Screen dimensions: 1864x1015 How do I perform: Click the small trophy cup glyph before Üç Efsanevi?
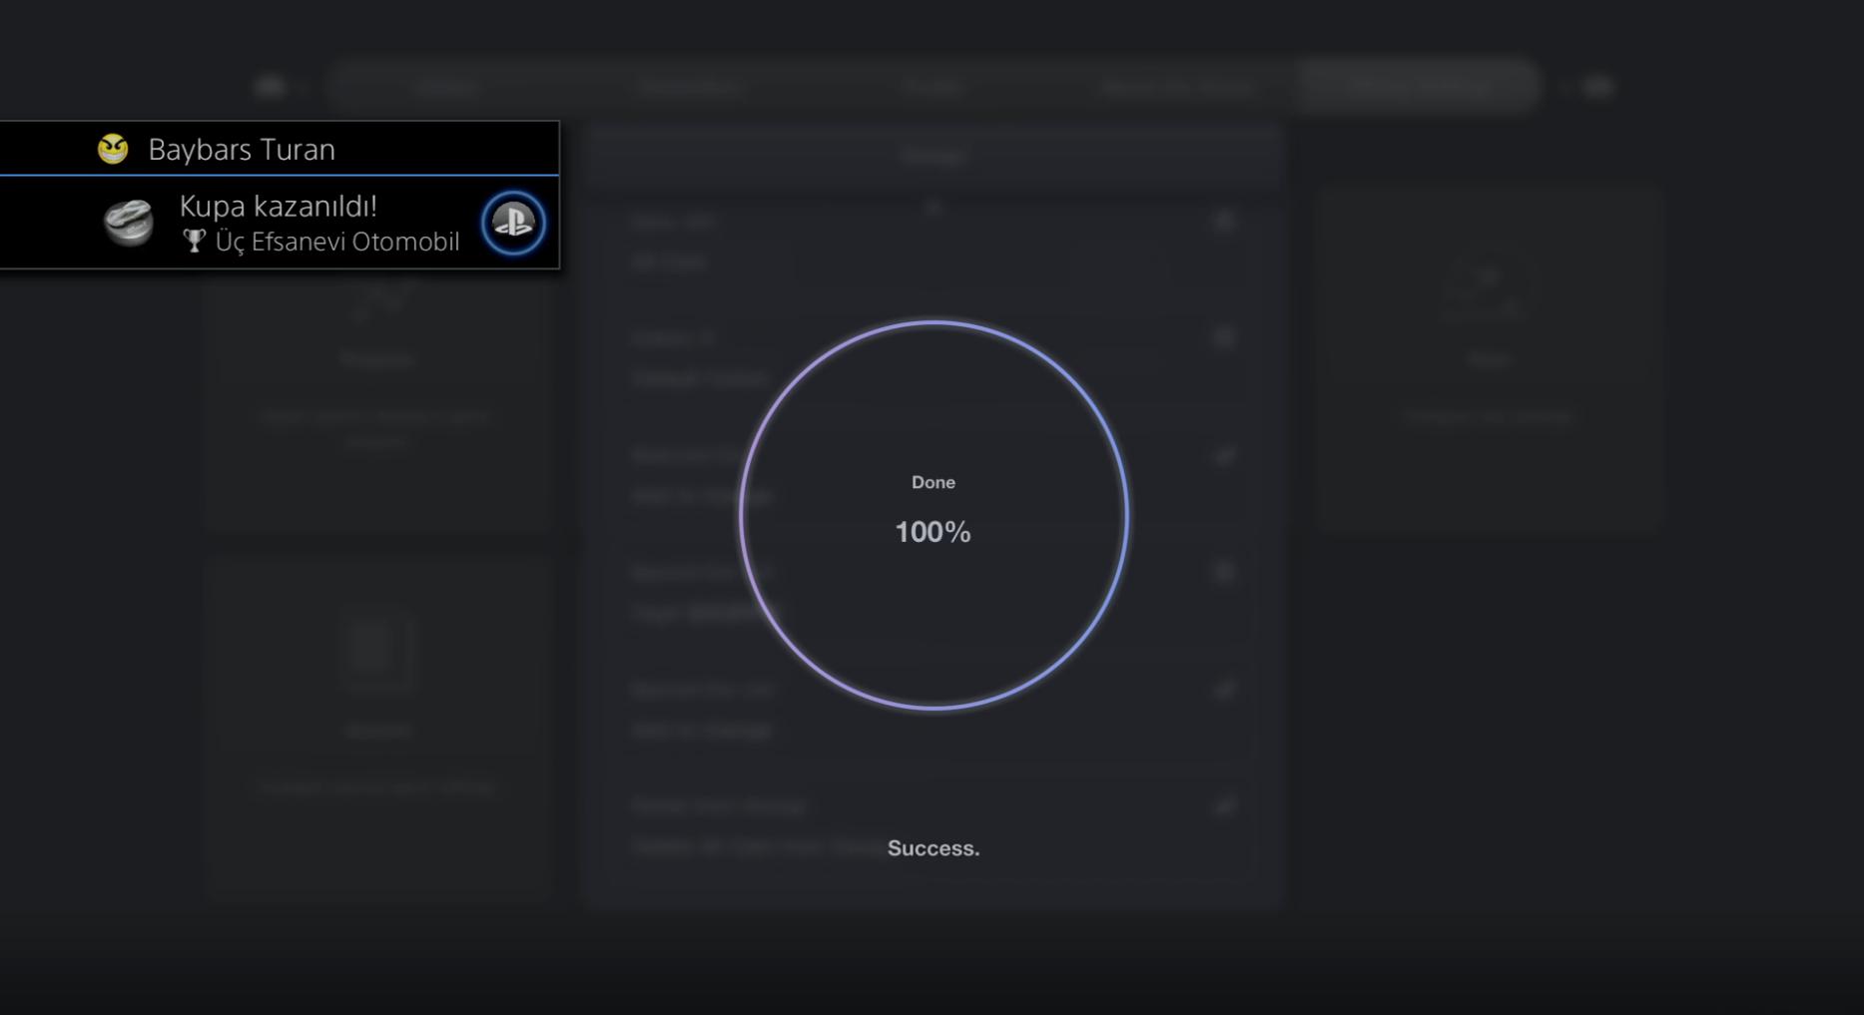[x=194, y=242]
